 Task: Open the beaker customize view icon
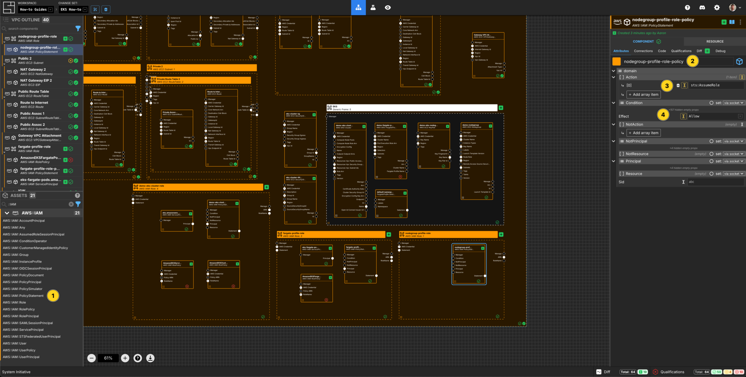[x=373, y=7]
